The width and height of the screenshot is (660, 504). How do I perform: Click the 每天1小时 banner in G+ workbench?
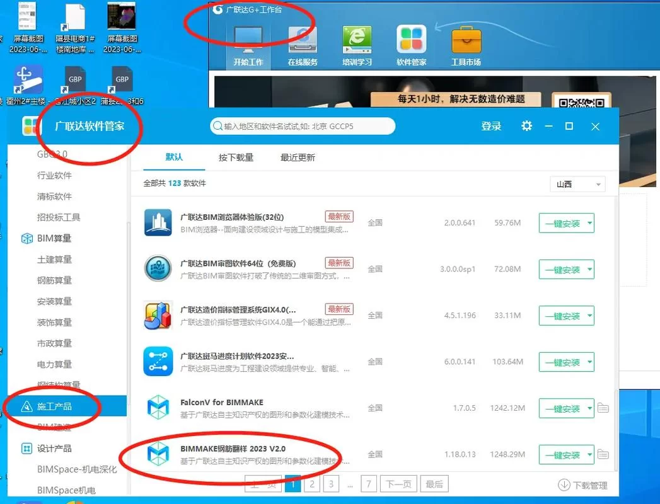click(x=455, y=100)
